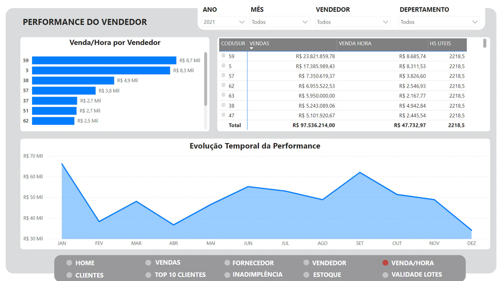Expand table row for CODUSUR 63
Image resolution: width=503 pixels, height=281 pixels.
(x=224, y=95)
